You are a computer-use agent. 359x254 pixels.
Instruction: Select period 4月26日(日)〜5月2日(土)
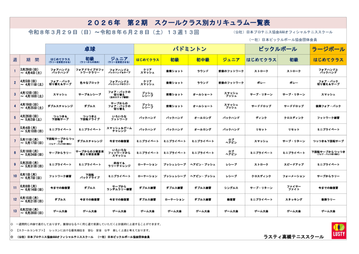point(32,118)
